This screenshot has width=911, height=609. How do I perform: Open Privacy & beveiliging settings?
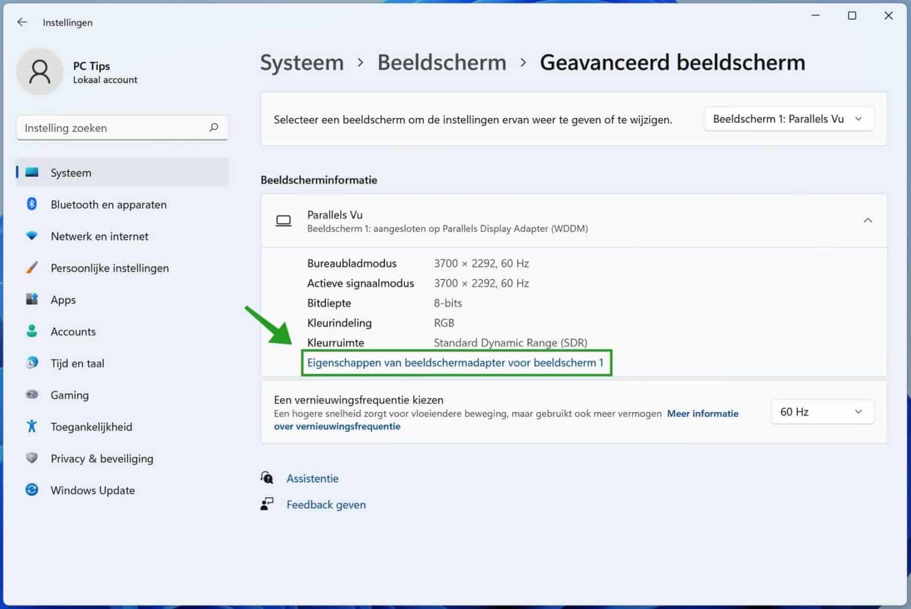[x=101, y=458]
